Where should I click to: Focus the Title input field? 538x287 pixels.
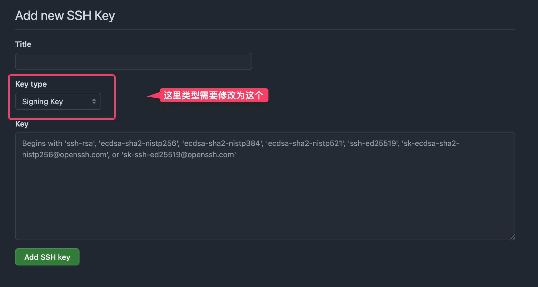[x=134, y=61]
